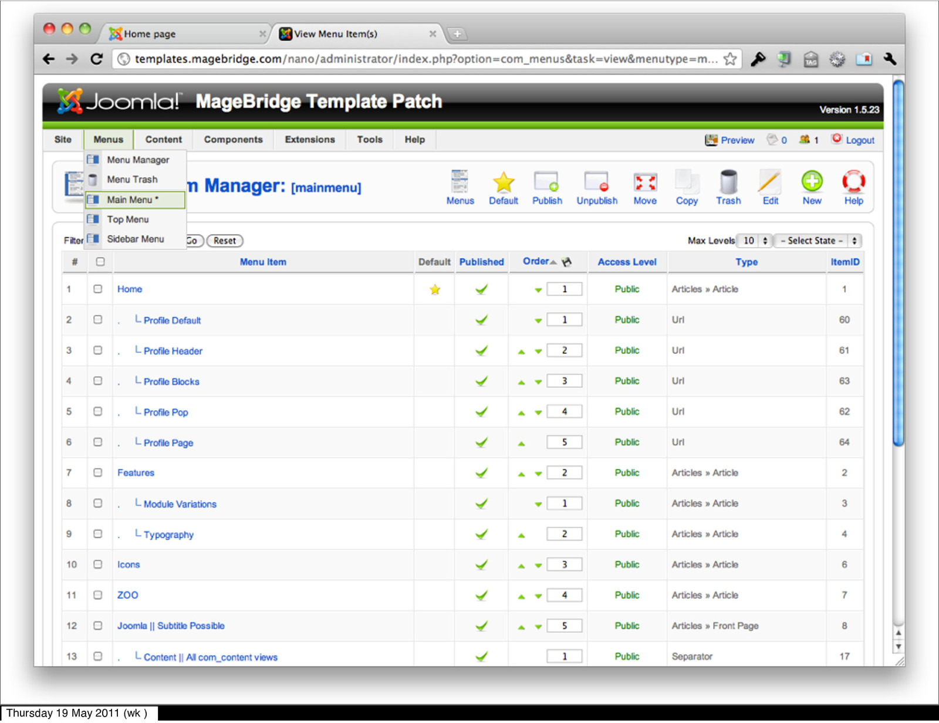Screen dimensions: 939x723
Task: Click the browser back arrow
Action: coord(49,59)
